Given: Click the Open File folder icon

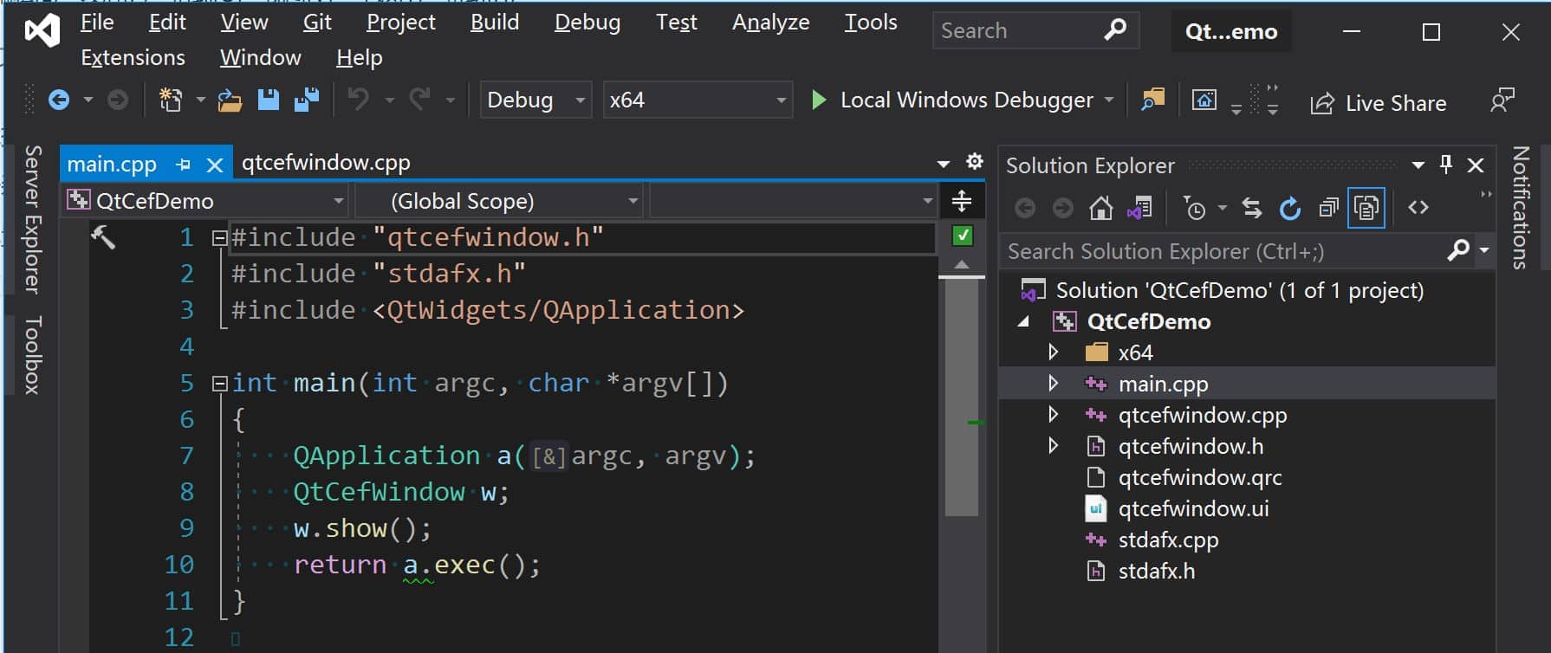Looking at the screenshot, I should 230,100.
